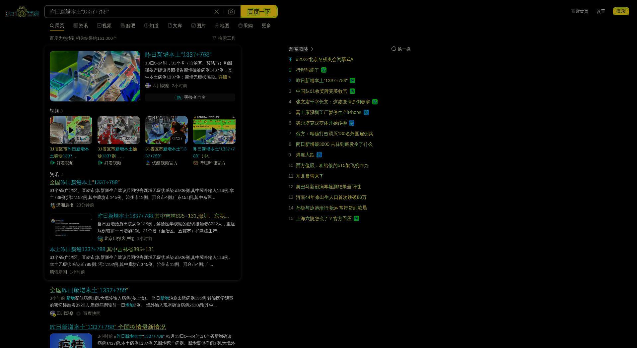Open pinned #2022北京冬残奥会闭幕式# topic

coord(324,59)
